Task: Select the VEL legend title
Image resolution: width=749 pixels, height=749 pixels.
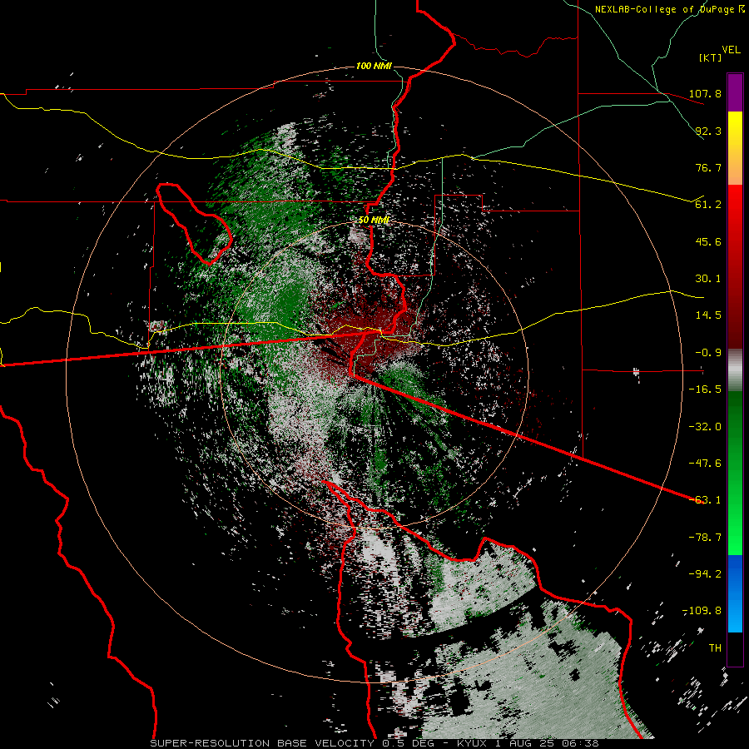Action: (x=731, y=50)
